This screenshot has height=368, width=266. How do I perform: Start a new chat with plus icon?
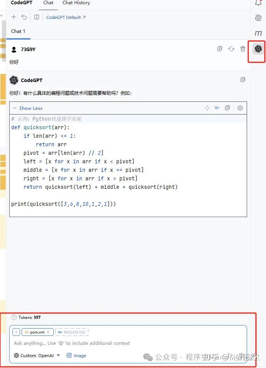click(x=14, y=17)
